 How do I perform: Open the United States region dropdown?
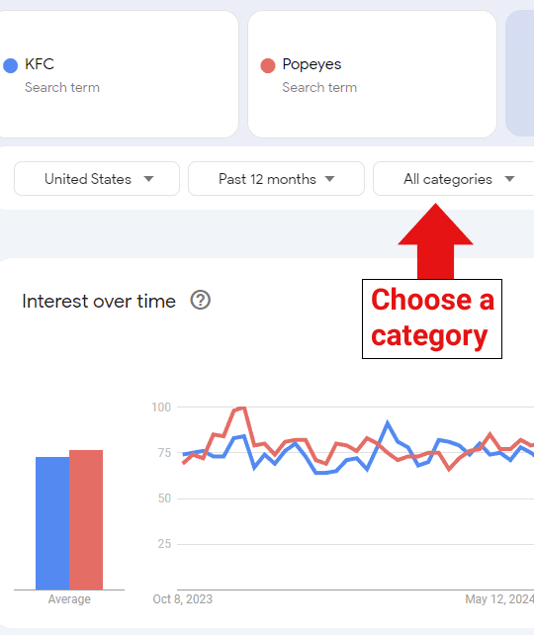(97, 179)
